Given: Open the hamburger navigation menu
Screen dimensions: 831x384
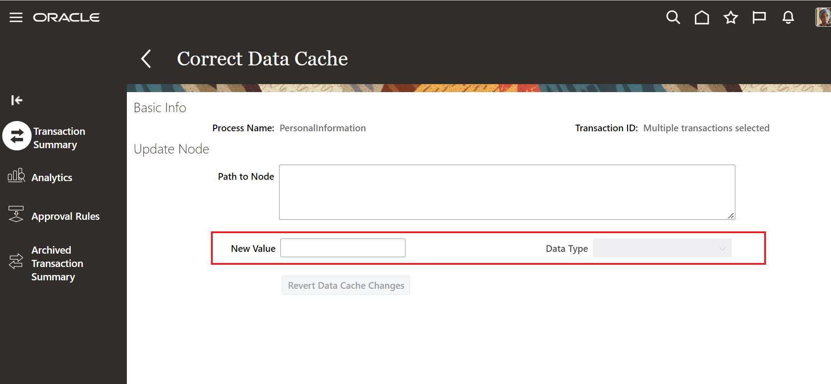Looking at the screenshot, I should tap(16, 17).
